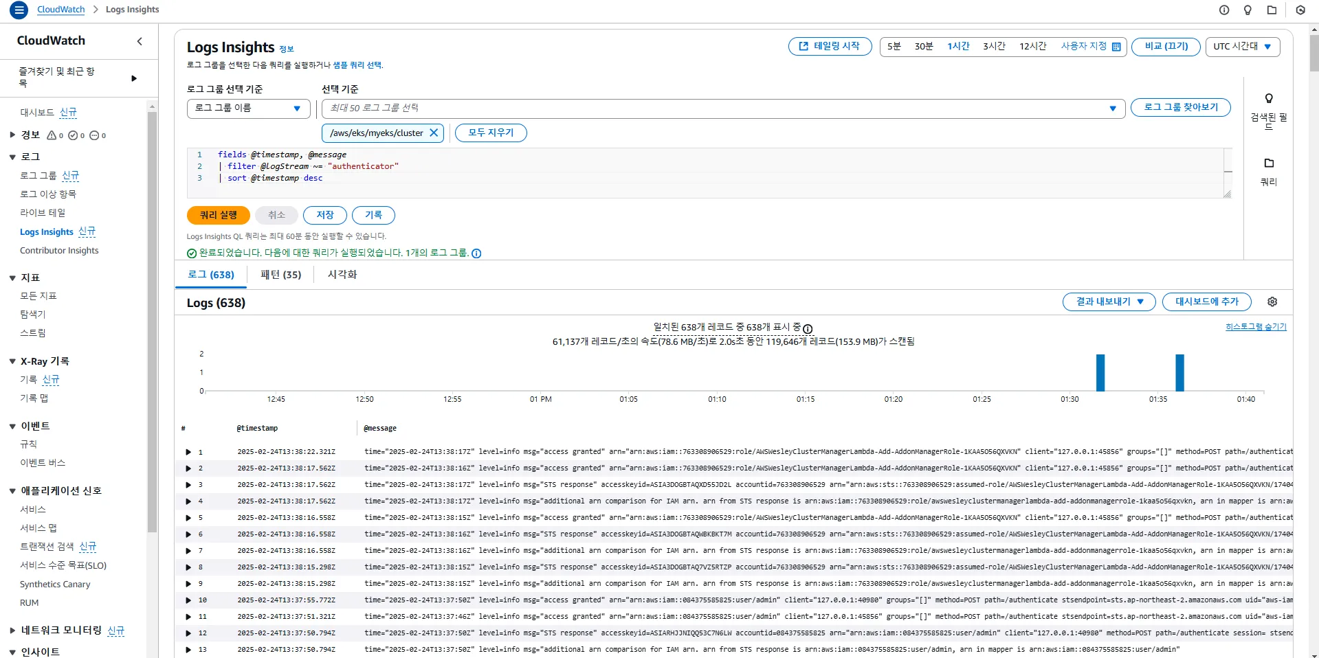Open the CloudWatch breadcrumb link
The image size is (1319, 658).
pyautogui.click(x=61, y=10)
